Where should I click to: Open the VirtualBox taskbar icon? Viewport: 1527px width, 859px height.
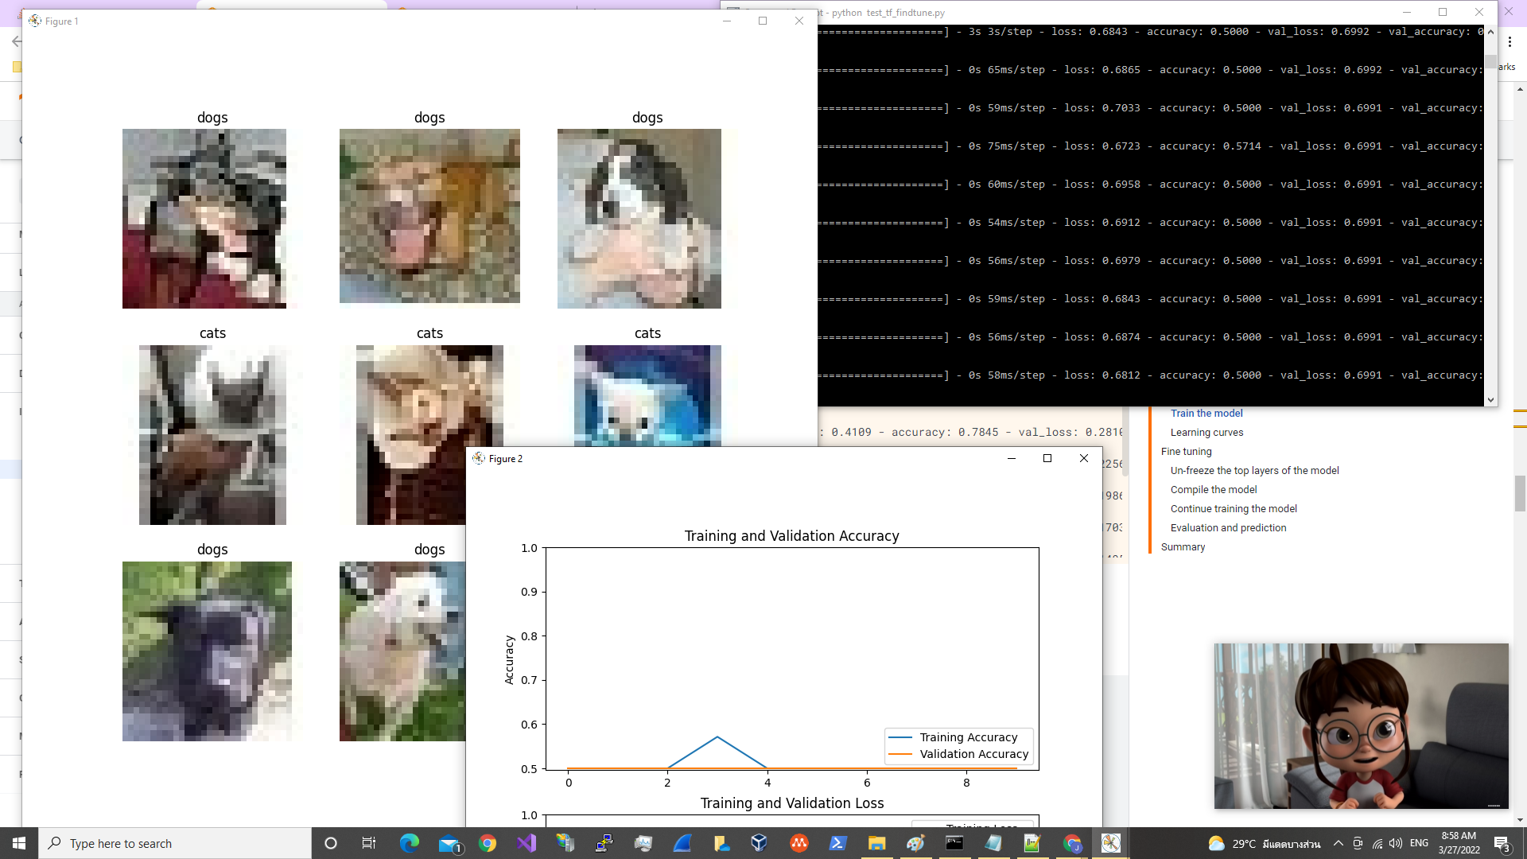click(x=760, y=843)
